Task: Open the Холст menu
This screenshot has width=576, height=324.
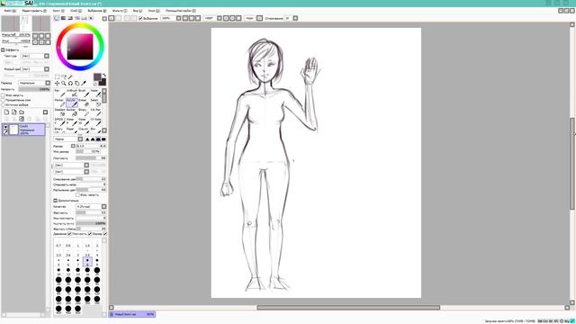Action: pos(58,11)
